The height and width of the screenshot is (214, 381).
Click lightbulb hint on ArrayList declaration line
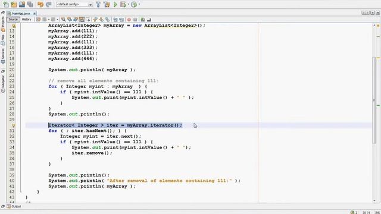[x=14, y=26]
